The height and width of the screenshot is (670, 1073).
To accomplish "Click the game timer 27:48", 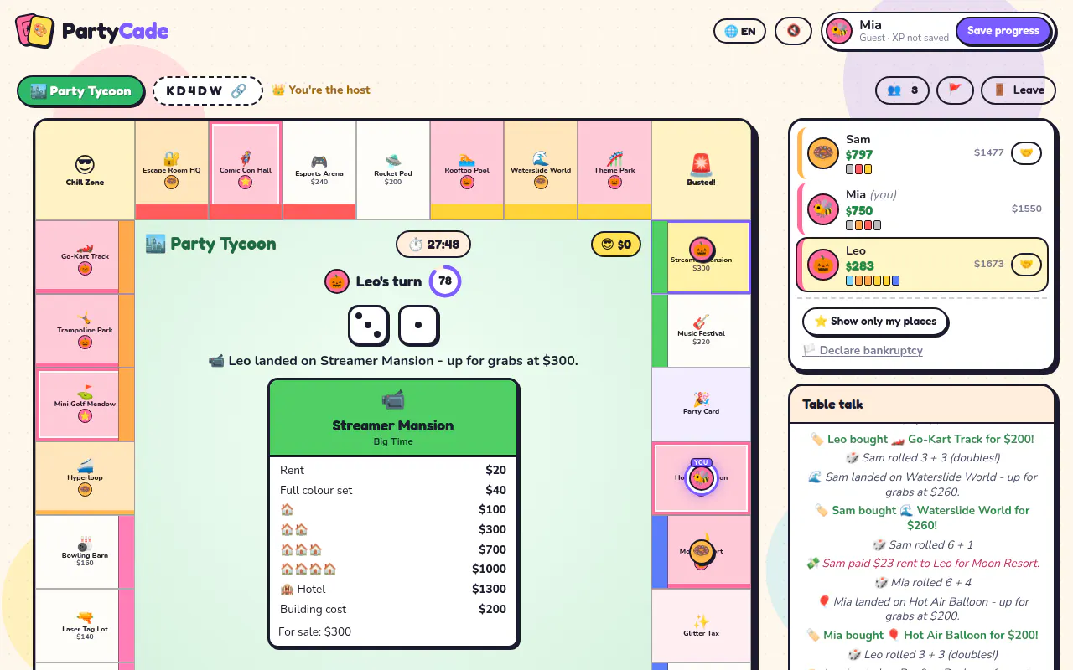I will pyautogui.click(x=433, y=245).
